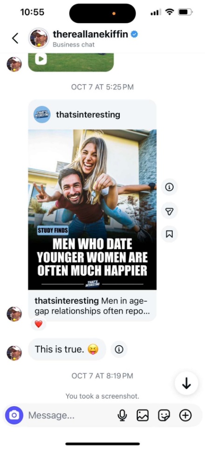Viewport: 205px width, 449px height.
Task: Tap the back arrow in chat header
Action: 15,38
